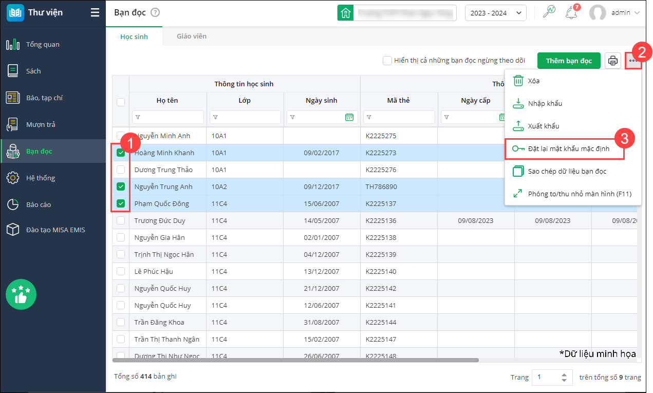This screenshot has width=653, height=393.
Task: Click the hamburger menu icon in sidebar
Action: (95, 13)
